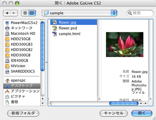Click the 新規フォルダ button
Screen dimensions: 156x120
pos(23,113)
